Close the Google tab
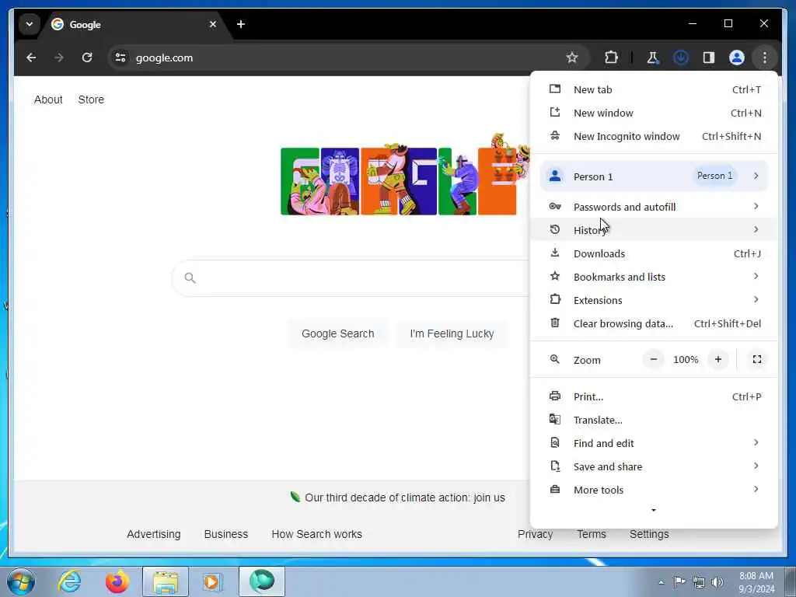796x597 pixels. click(213, 24)
